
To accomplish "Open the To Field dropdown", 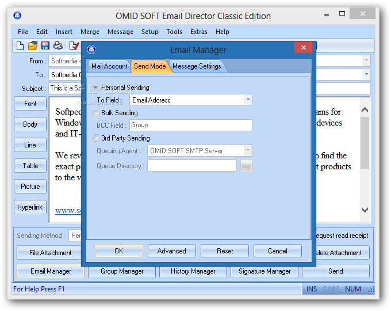I will tap(248, 100).
